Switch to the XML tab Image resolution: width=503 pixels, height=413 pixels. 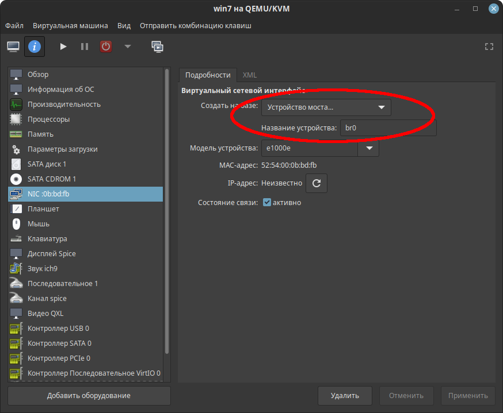(250, 75)
